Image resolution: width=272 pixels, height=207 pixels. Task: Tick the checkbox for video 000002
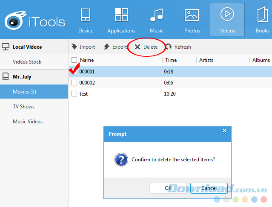74,83
